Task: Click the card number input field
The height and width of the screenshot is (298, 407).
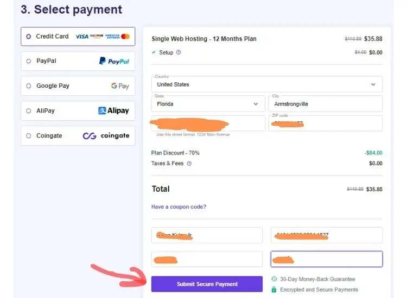Action: (327, 235)
